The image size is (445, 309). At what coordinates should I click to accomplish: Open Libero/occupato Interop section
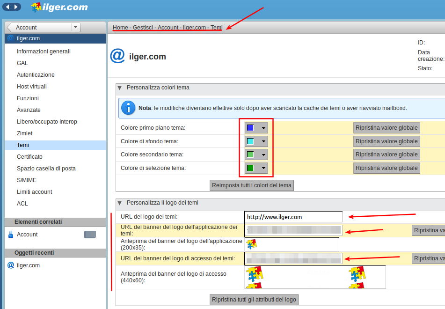click(47, 122)
